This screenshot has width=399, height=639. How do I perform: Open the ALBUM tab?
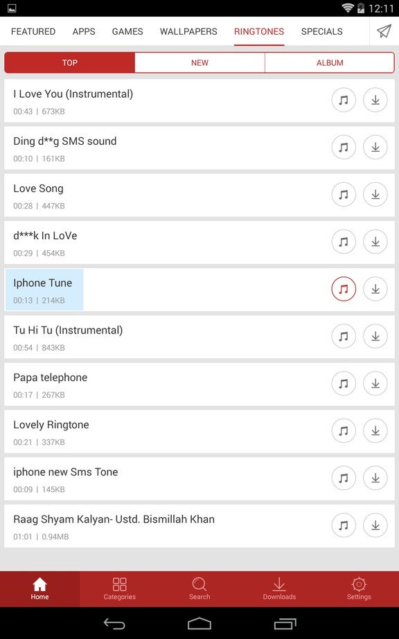point(329,62)
